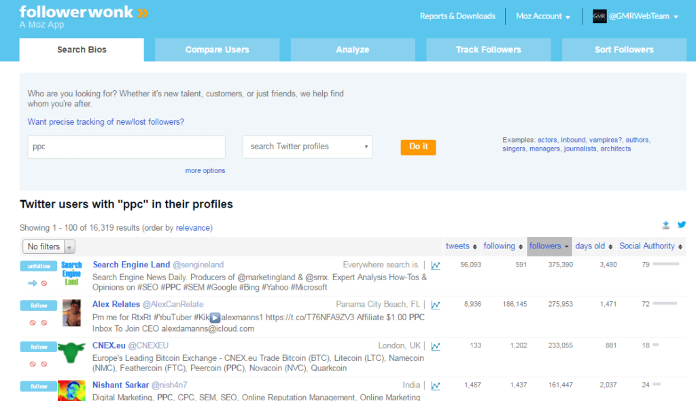
Task: Click the Twitter bird share icon
Action: [x=681, y=225]
